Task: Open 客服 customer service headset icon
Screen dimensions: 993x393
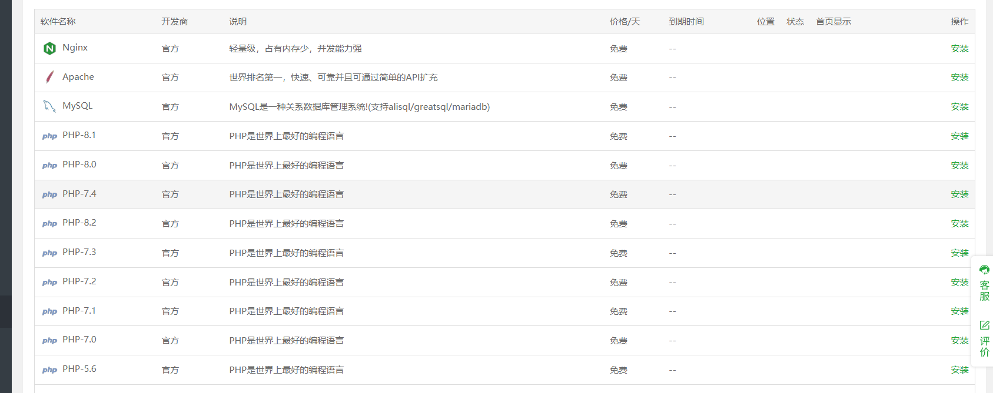Action: [984, 270]
